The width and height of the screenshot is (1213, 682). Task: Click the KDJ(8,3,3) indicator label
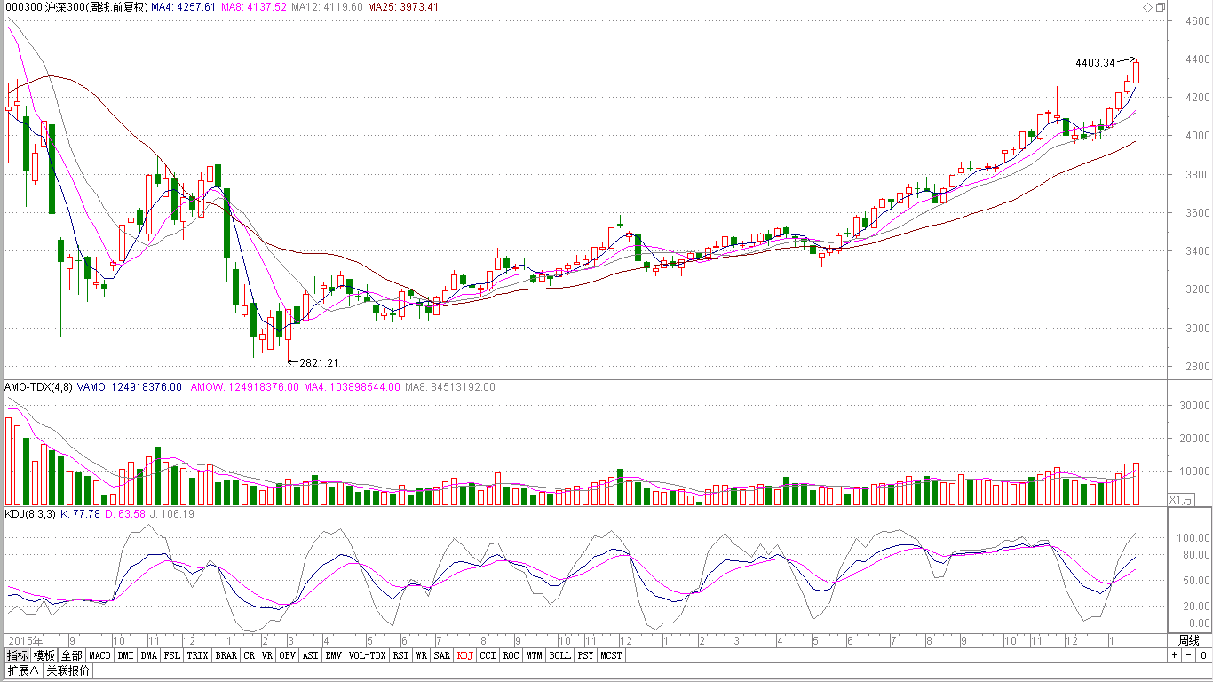[x=30, y=513]
